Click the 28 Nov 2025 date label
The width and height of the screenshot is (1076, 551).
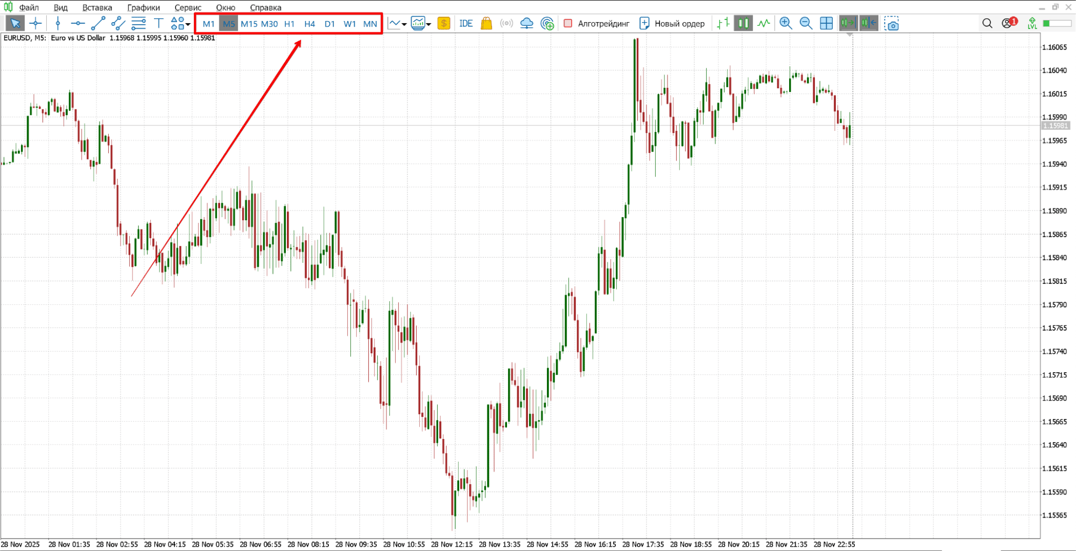20,545
